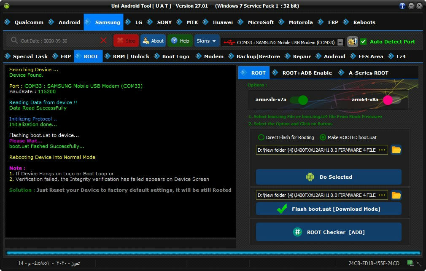
Task: Open the Android sub-tab in Samsung row
Action: (331, 56)
